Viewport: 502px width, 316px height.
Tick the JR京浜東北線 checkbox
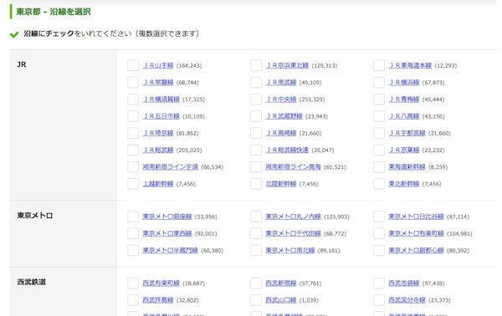pyautogui.click(x=256, y=65)
